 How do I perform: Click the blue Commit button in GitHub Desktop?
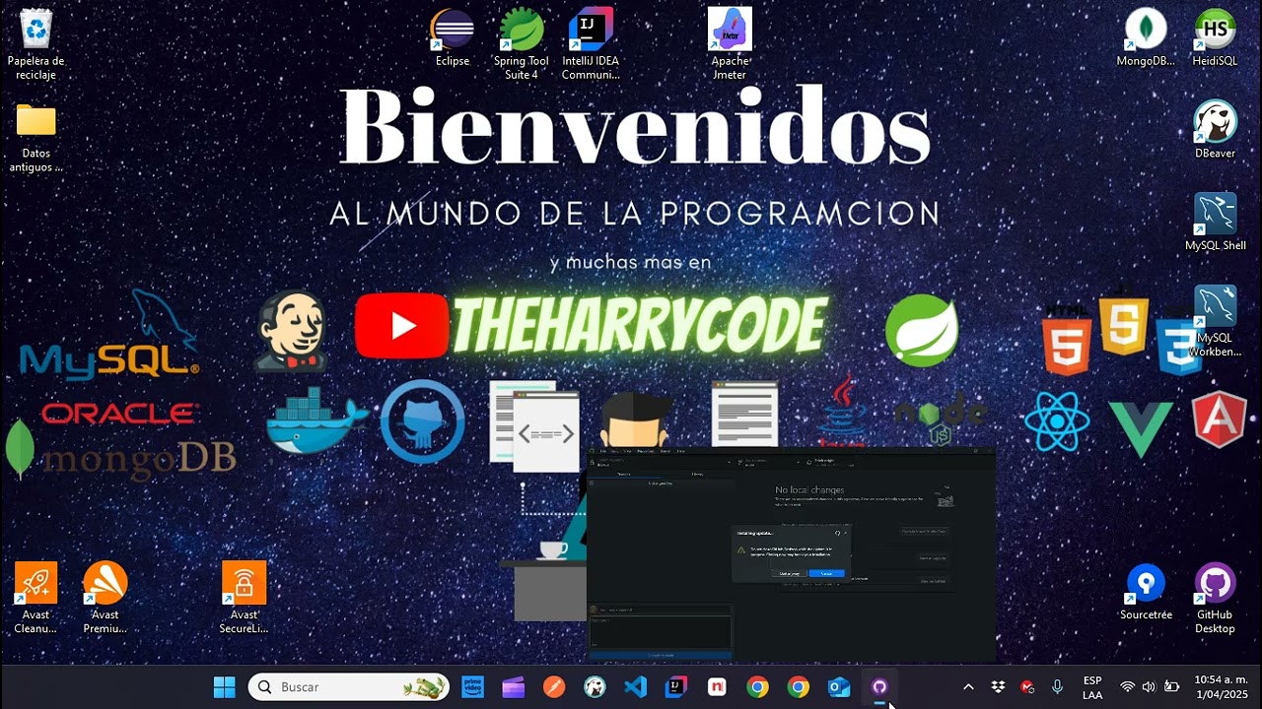(x=660, y=655)
